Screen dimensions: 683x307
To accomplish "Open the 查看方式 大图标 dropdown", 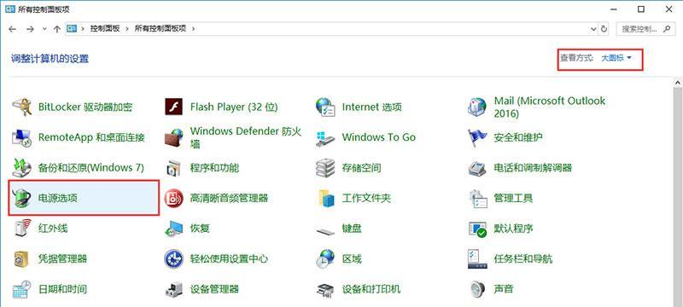I will 616,58.
